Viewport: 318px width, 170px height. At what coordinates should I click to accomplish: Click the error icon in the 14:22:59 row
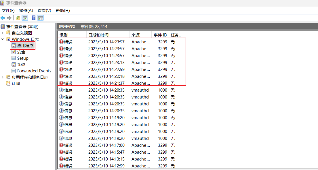(x=61, y=69)
